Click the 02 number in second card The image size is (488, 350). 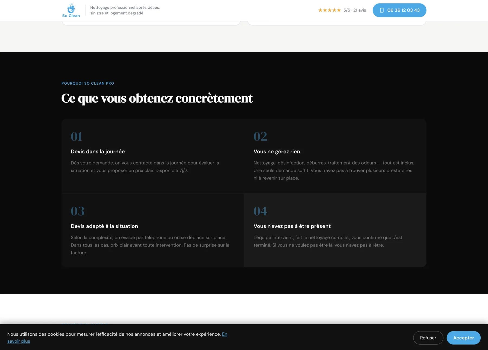click(x=260, y=136)
